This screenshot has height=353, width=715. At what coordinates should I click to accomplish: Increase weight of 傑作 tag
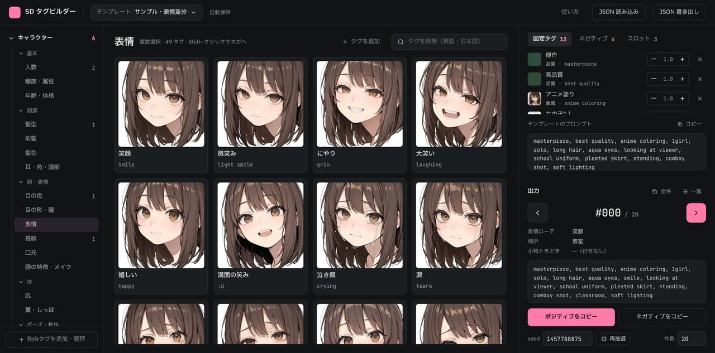pos(682,60)
